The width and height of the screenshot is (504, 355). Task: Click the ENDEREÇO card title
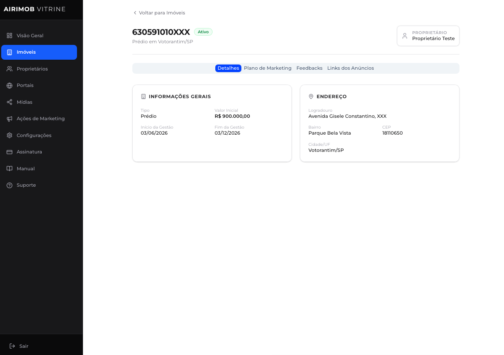point(332,97)
